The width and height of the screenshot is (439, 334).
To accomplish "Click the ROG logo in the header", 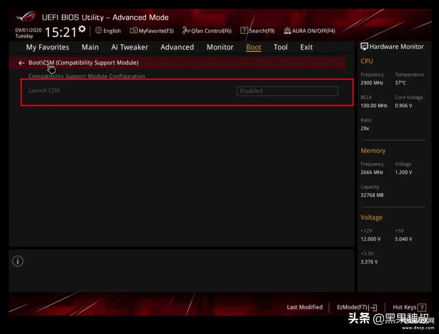I will tap(26, 17).
